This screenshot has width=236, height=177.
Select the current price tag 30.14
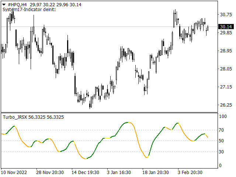click(226, 27)
